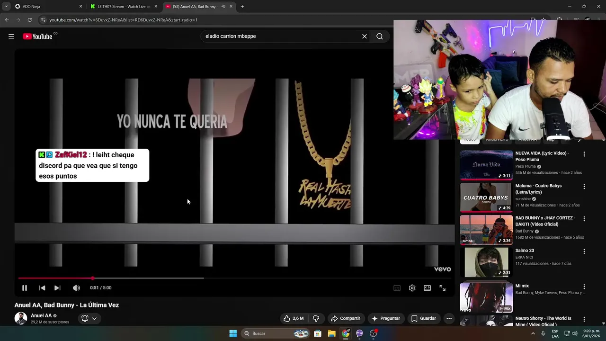This screenshot has width=606, height=341.
Task: Open options for Neutro Shorty video
Action: [584, 320]
